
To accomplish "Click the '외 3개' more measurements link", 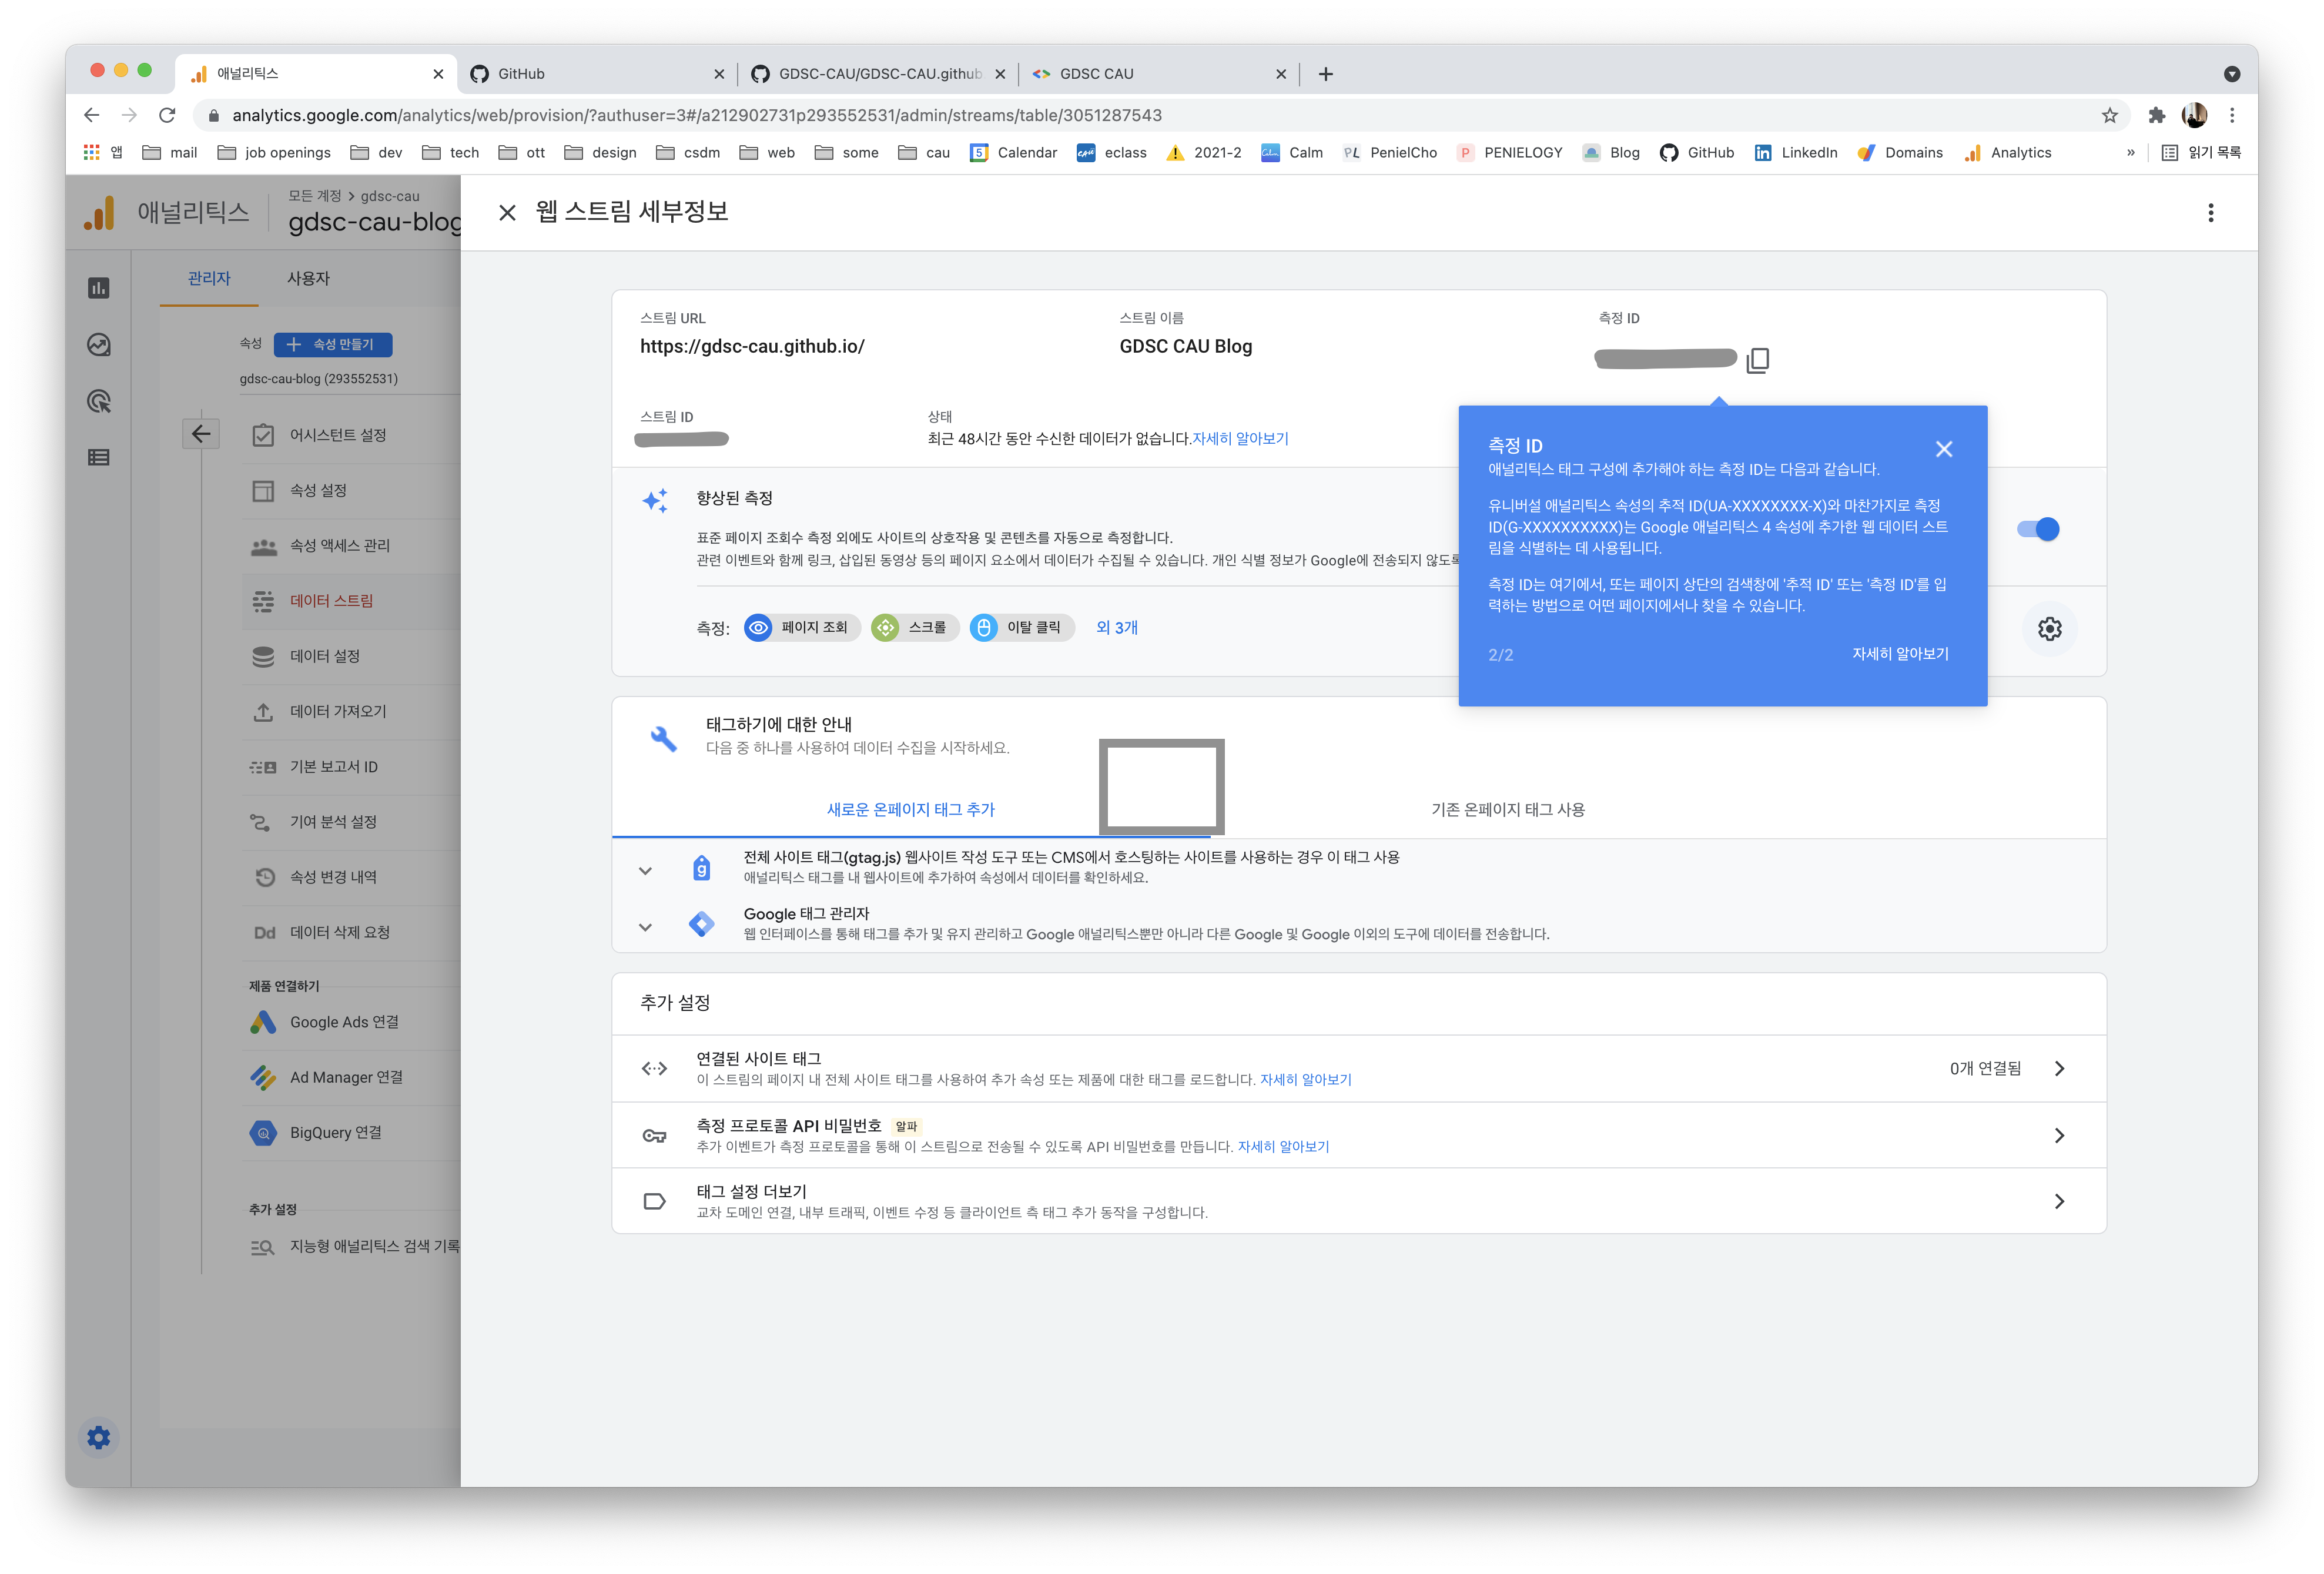I will coord(1116,627).
